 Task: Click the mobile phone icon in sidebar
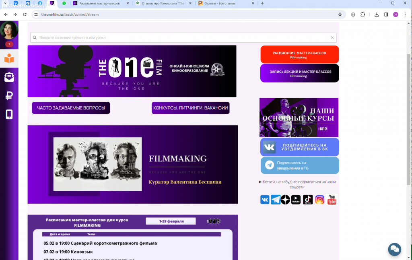9,115
